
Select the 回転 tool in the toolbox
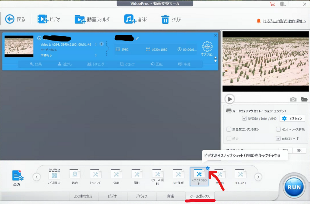[137, 177]
